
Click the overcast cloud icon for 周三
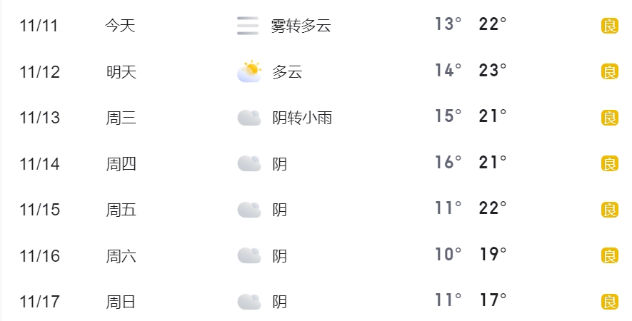pos(249,118)
